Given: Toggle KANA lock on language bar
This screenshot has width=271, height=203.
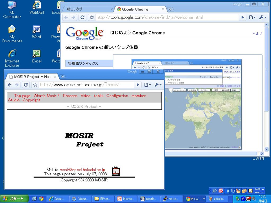Looking at the screenshot, I should [257, 193].
